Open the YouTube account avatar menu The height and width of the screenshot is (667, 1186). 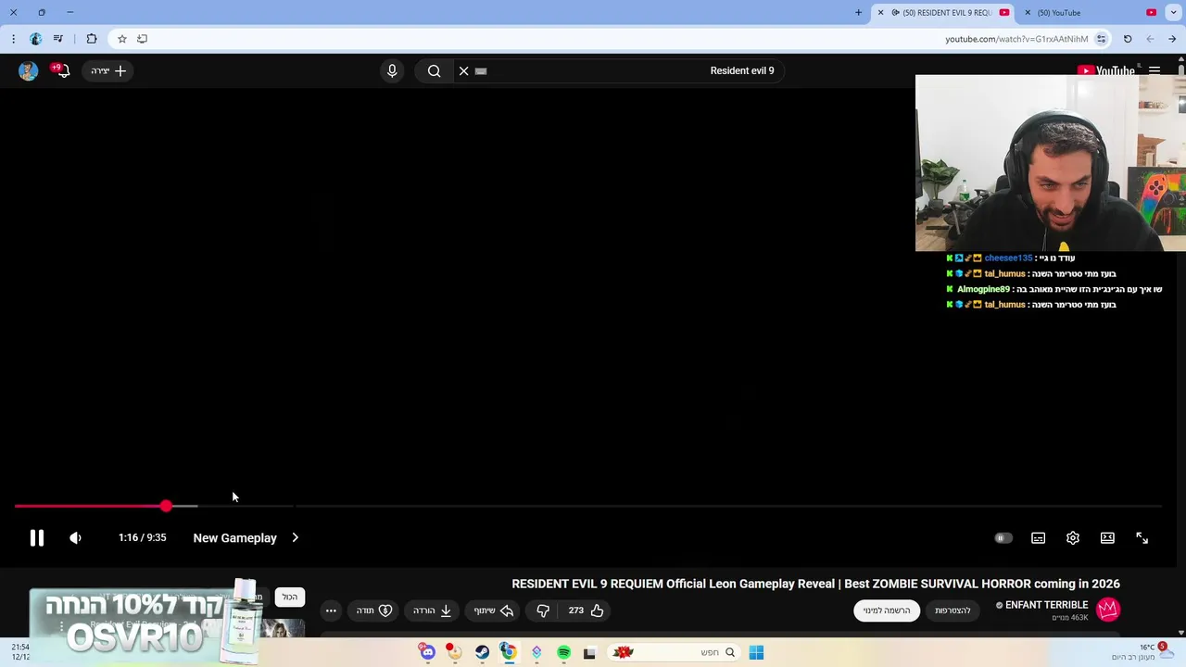point(28,70)
